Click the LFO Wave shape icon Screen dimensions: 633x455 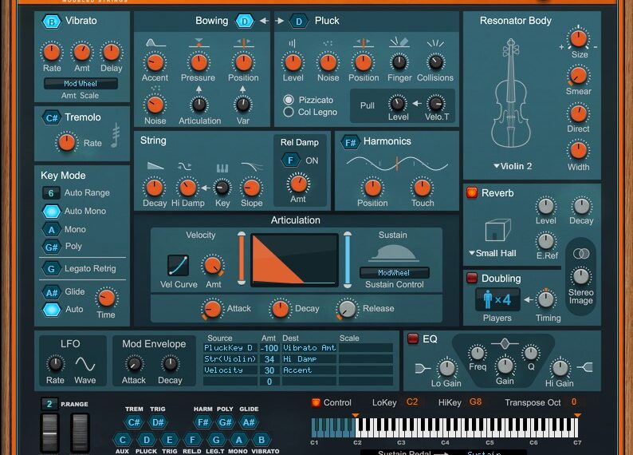85,364
